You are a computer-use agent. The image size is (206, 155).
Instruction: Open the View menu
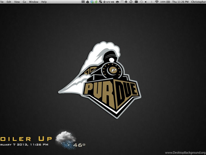17,2
